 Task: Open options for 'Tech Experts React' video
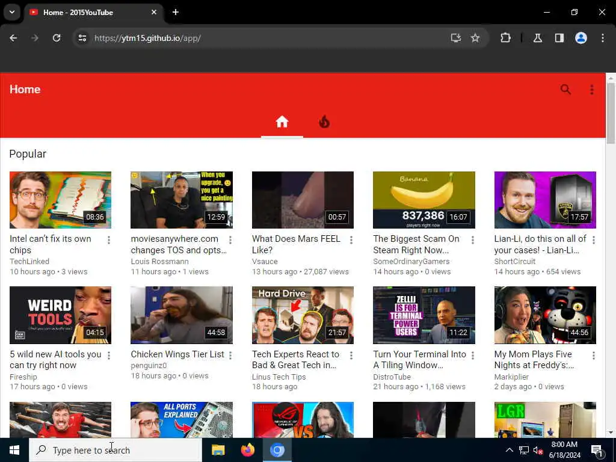[351, 355]
